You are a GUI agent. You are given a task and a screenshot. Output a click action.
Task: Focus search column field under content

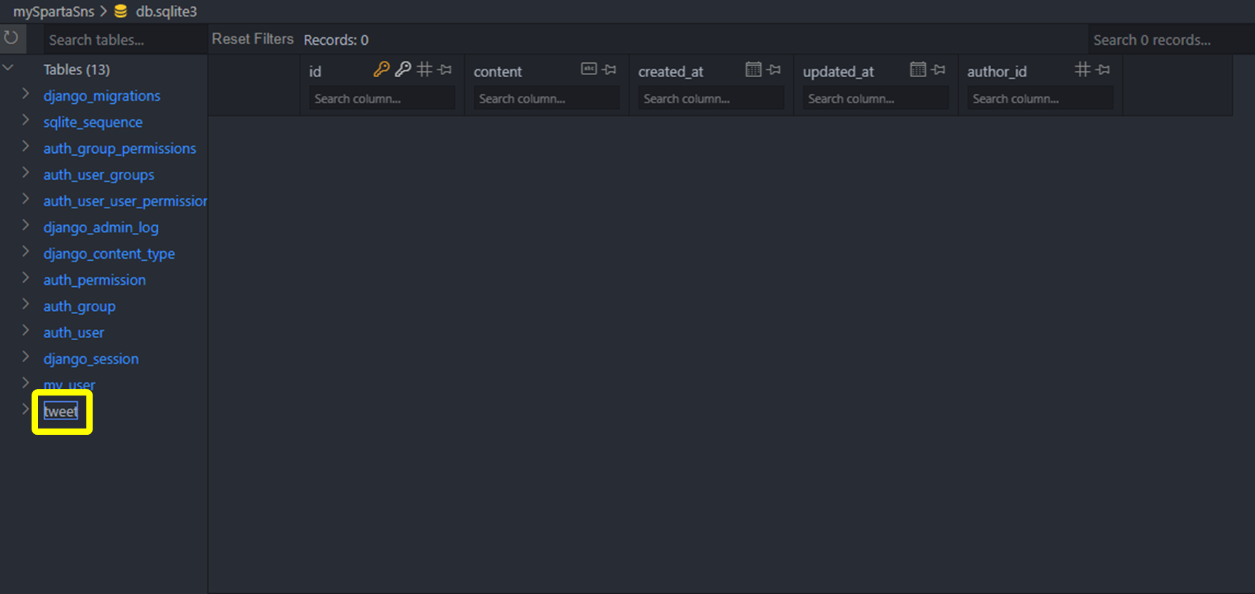(546, 98)
